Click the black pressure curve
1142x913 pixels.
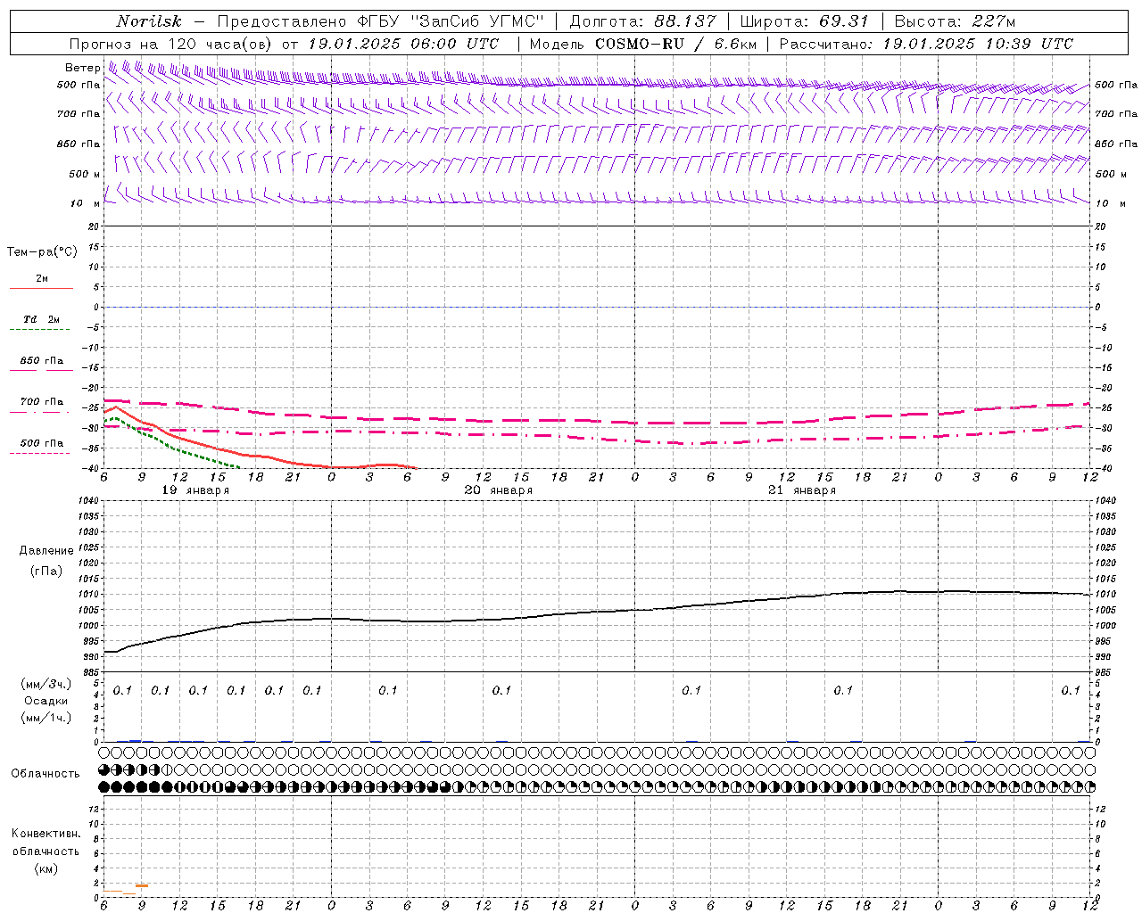coord(596,613)
